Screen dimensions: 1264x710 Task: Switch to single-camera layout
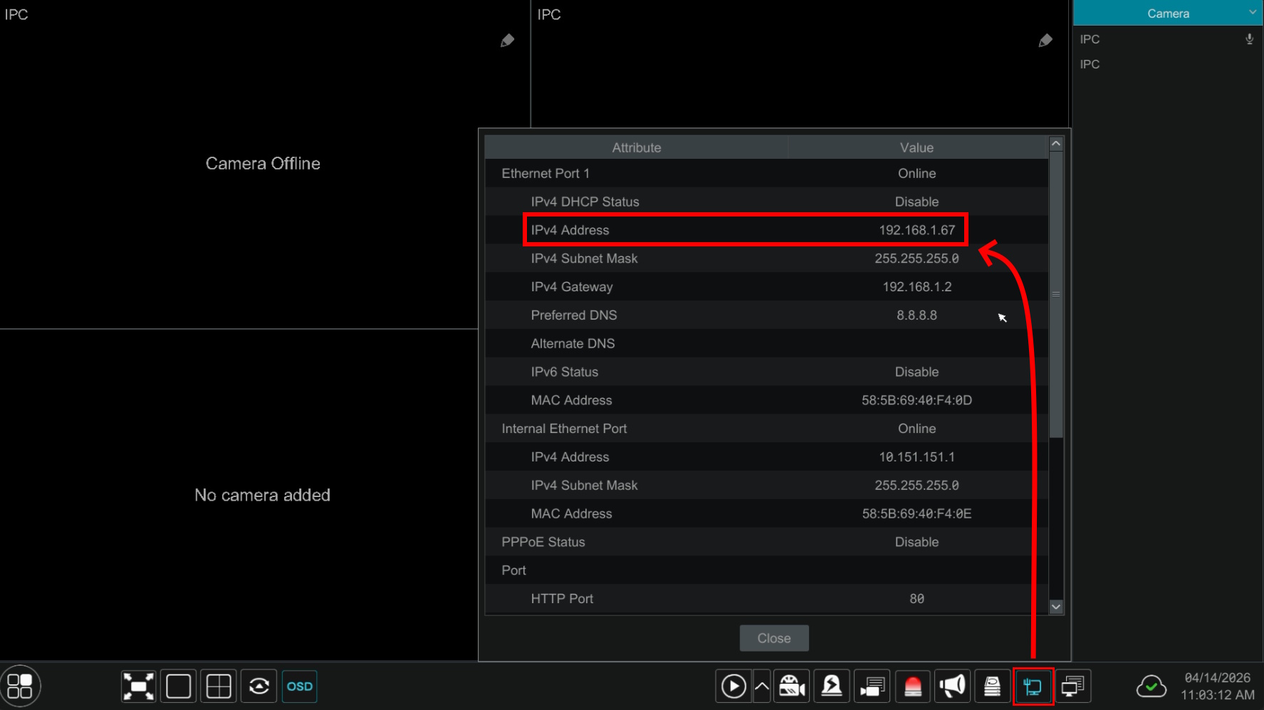[178, 686]
